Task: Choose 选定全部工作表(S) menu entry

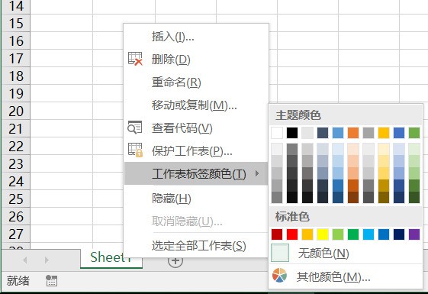Action: [196, 246]
